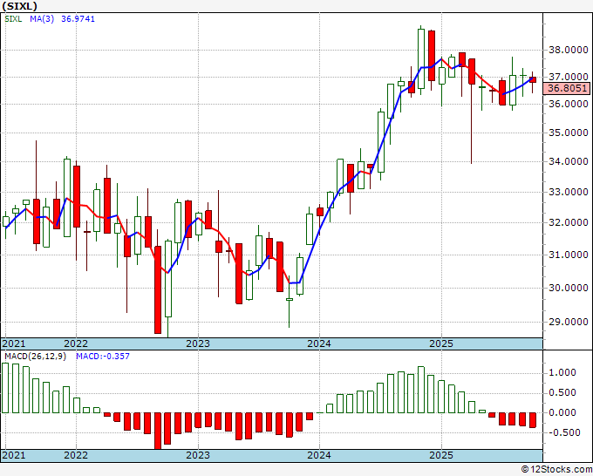Viewport: 593px width, 476px height.
Task: Select 2021 on the price chart timeline
Action: 14,343
